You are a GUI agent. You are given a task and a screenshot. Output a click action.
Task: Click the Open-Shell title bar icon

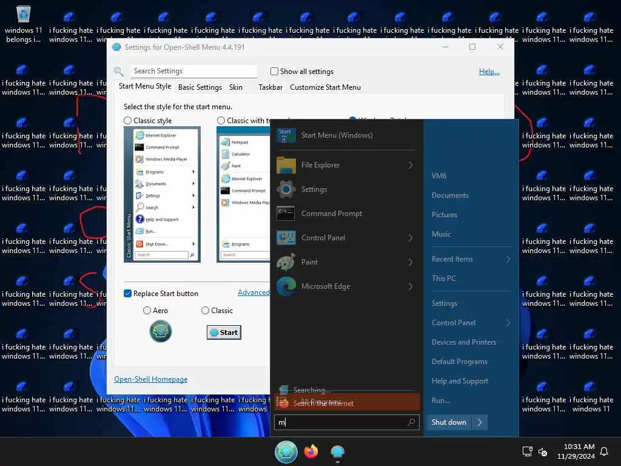116,47
